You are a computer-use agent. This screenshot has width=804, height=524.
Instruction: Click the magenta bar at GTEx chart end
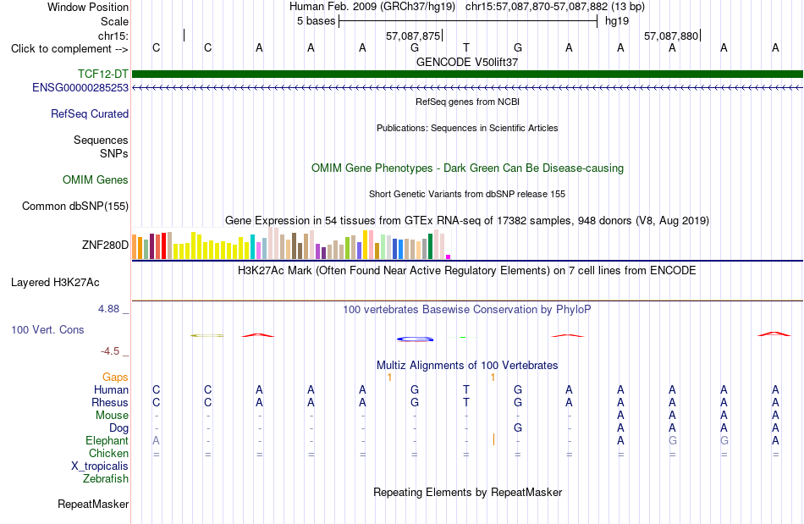point(449,256)
